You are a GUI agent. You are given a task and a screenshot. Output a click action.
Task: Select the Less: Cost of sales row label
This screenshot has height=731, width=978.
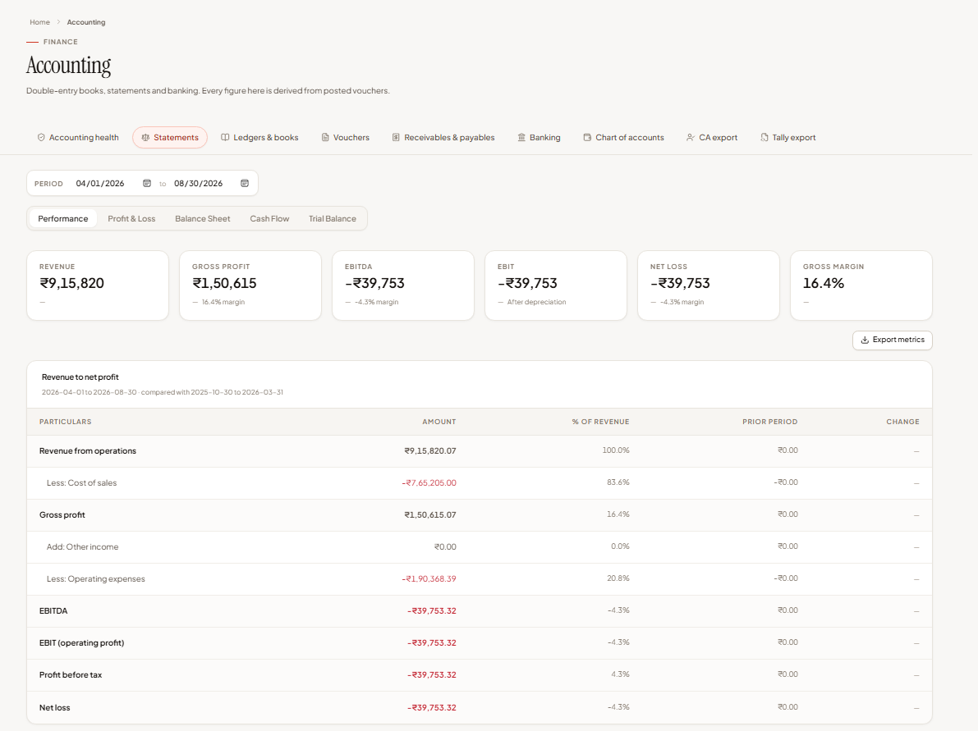[x=82, y=483]
